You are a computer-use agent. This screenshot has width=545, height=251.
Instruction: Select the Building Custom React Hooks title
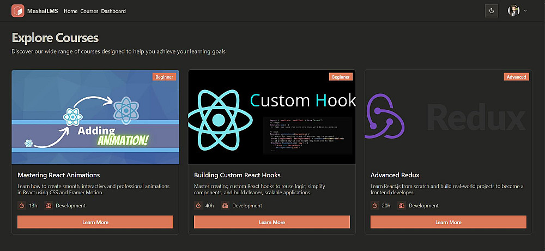point(237,175)
